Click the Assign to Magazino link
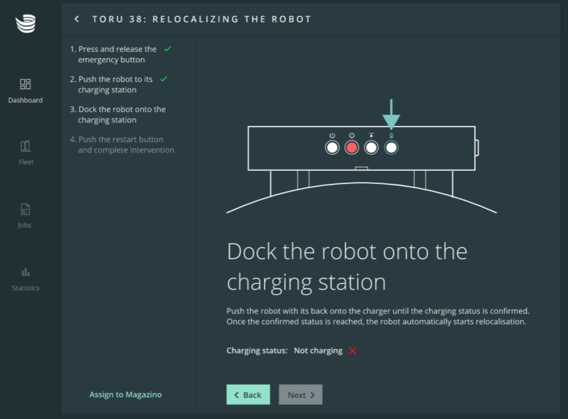This screenshot has height=419, width=568. (125, 394)
